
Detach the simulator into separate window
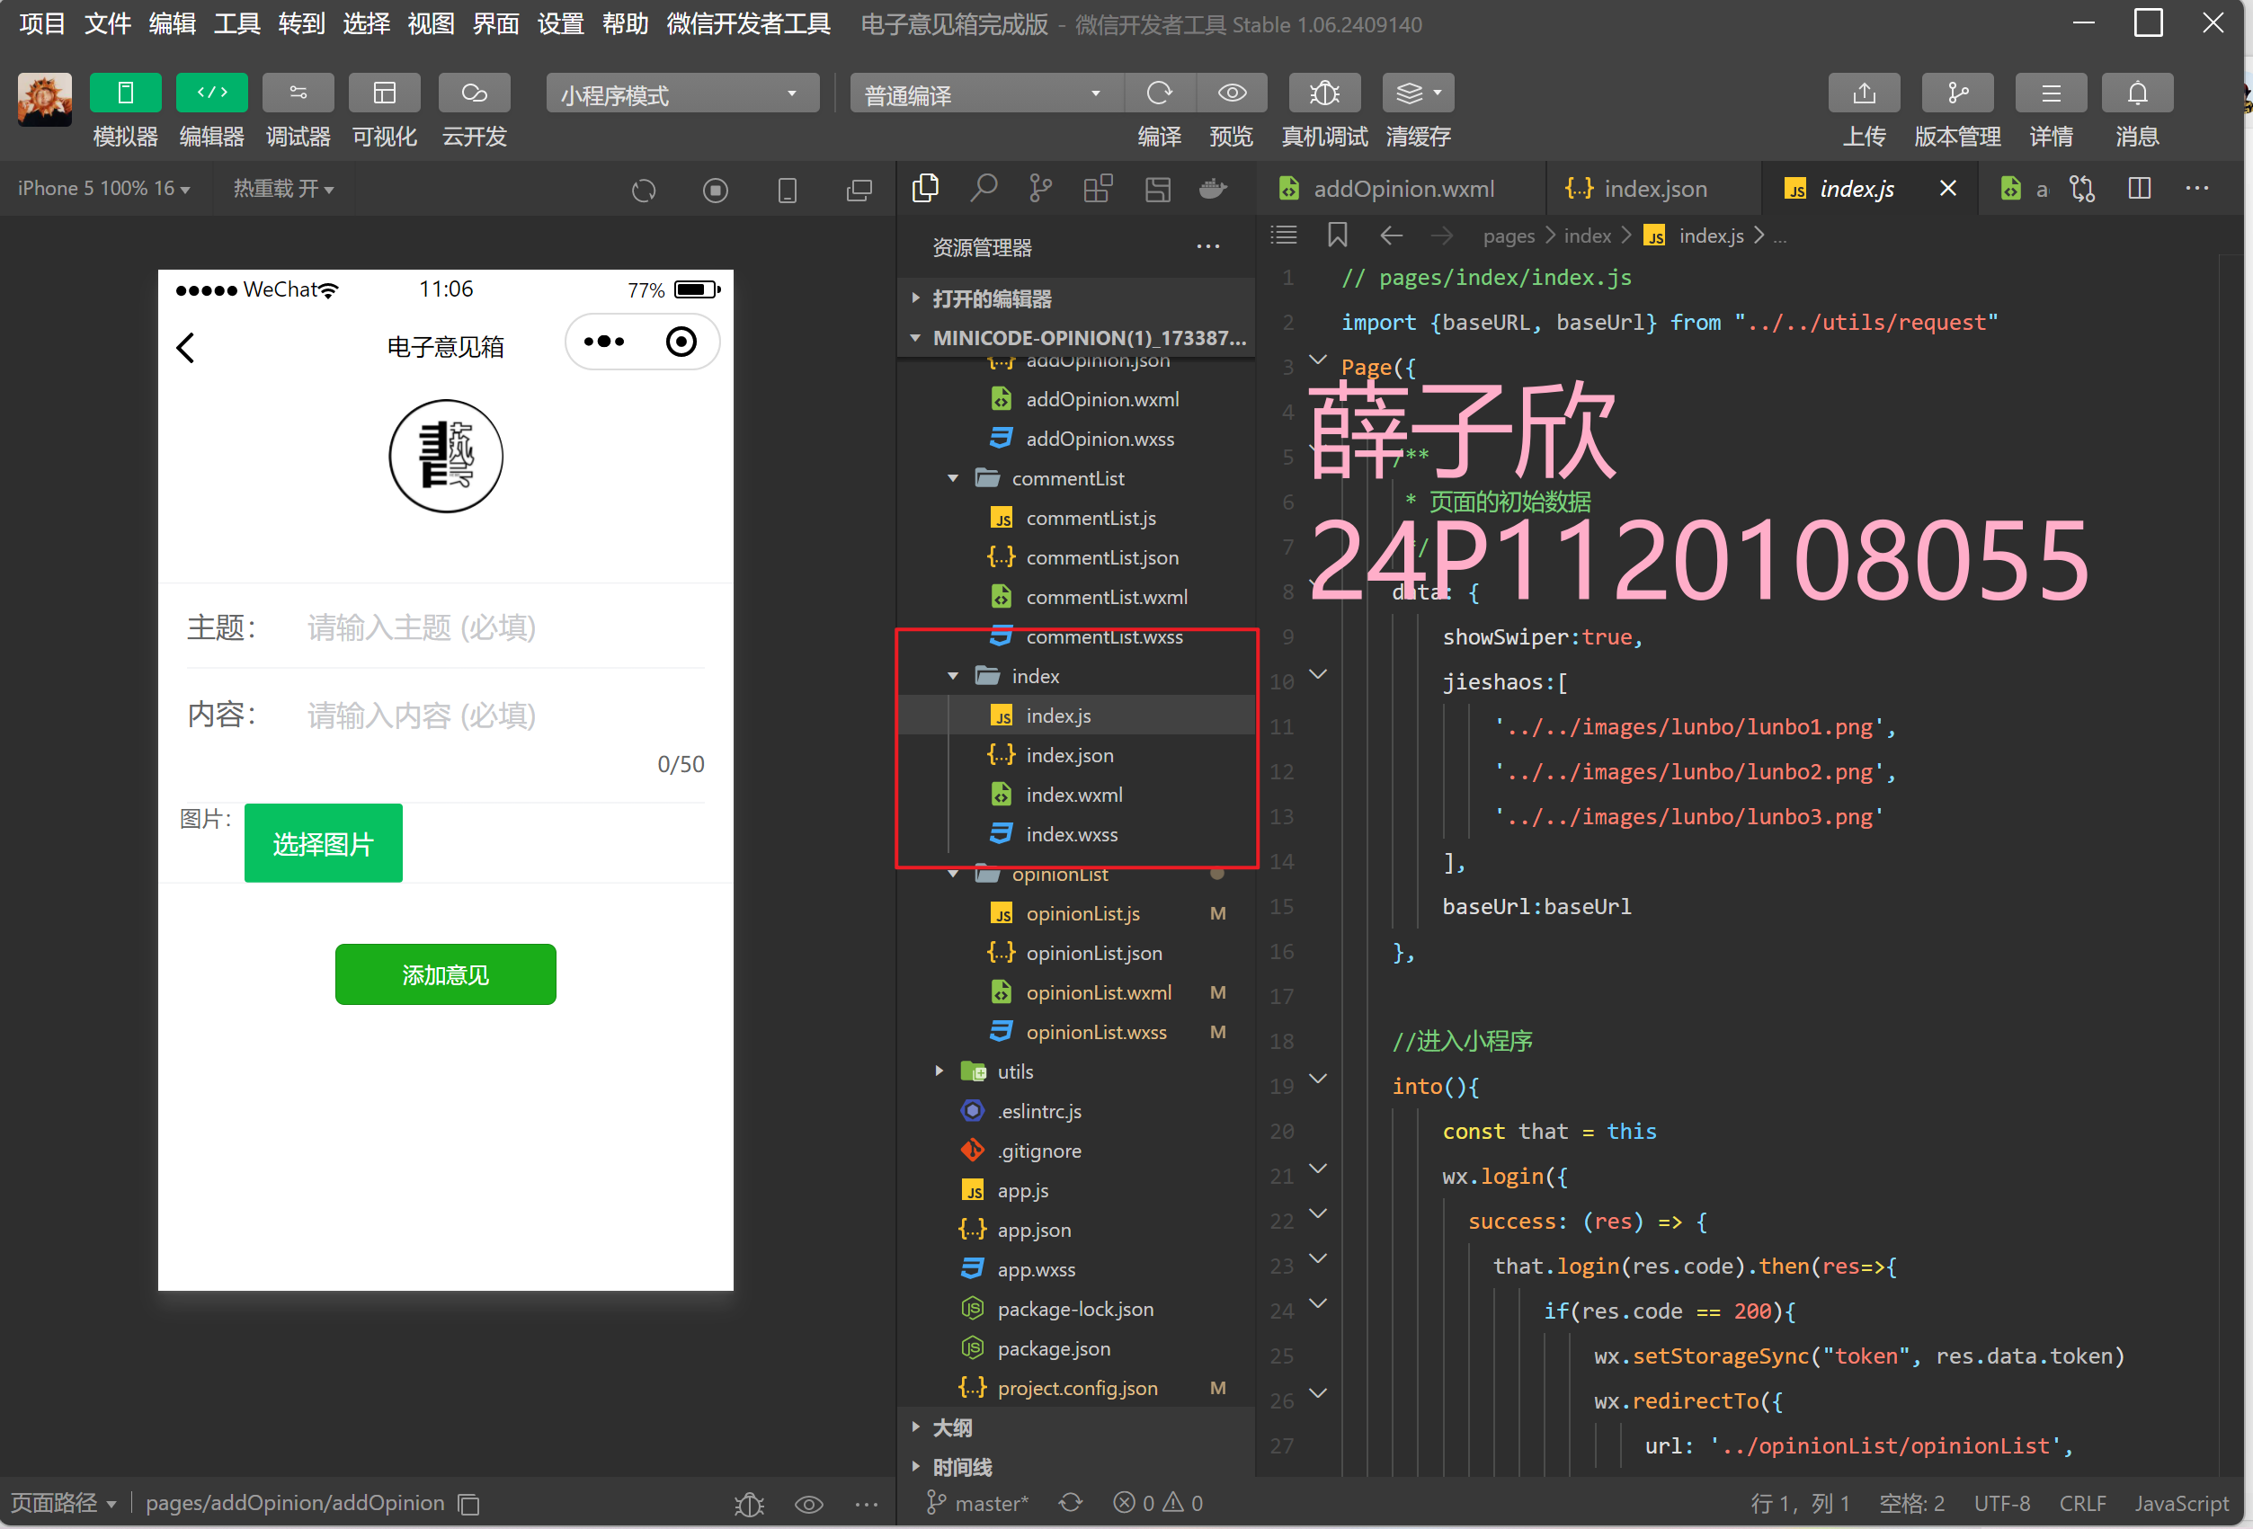(859, 190)
